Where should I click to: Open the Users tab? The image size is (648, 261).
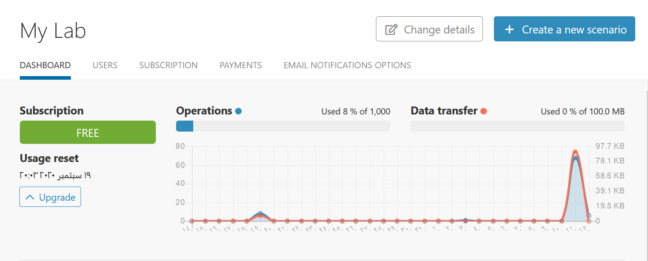click(105, 65)
